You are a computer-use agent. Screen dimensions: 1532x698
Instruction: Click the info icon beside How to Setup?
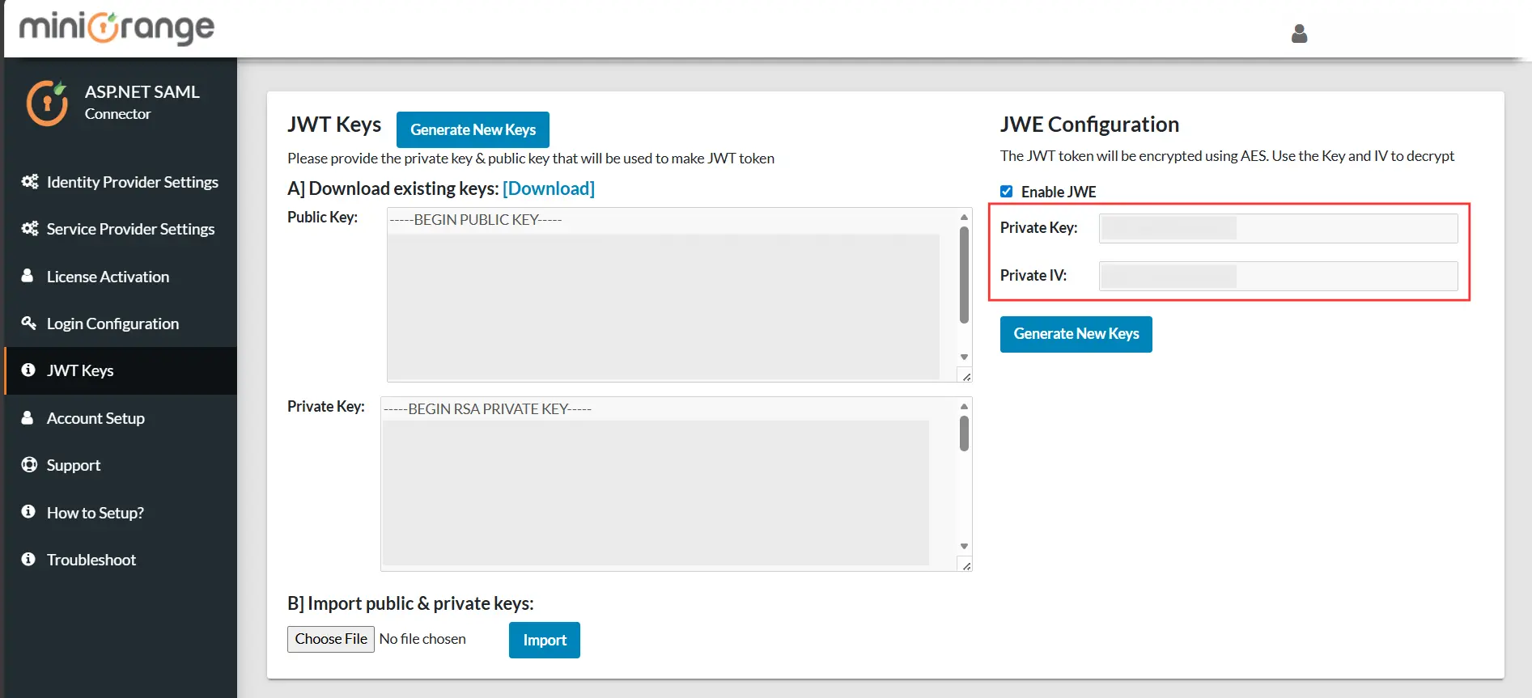(28, 511)
